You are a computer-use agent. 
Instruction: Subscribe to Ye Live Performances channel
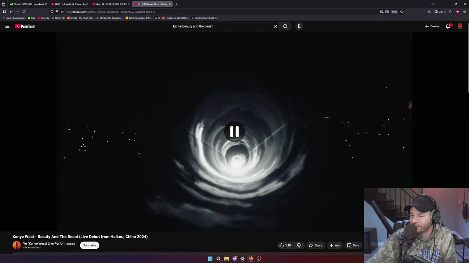[x=89, y=245]
